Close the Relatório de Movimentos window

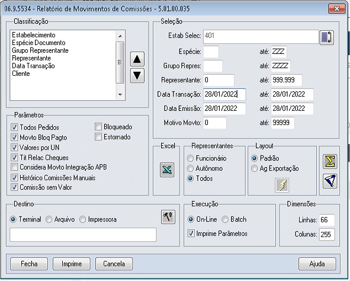pos(336,9)
